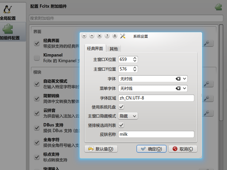Uncheck the 使用系统托盘 checkbox
Screen dimensions: 227x170
click(x=121, y=107)
